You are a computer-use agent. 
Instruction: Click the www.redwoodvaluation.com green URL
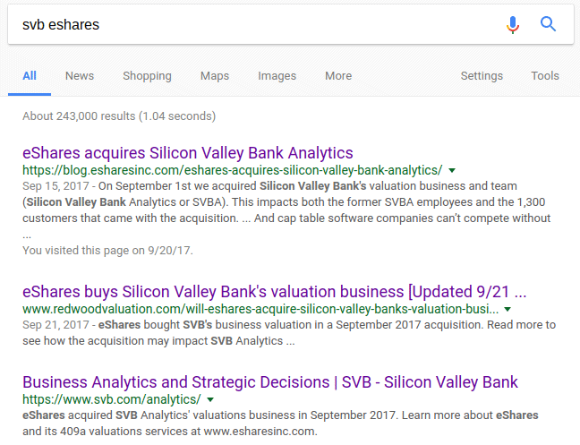[260, 309]
